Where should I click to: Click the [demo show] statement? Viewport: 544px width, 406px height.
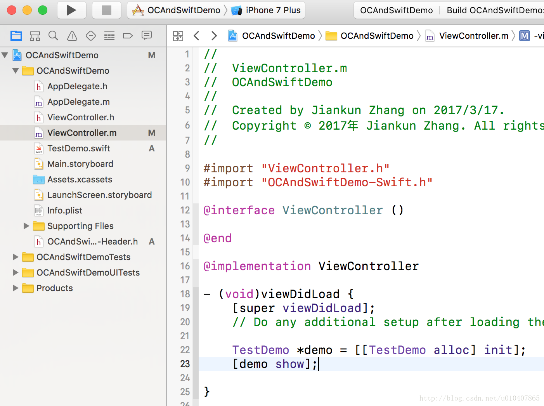point(275,364)
